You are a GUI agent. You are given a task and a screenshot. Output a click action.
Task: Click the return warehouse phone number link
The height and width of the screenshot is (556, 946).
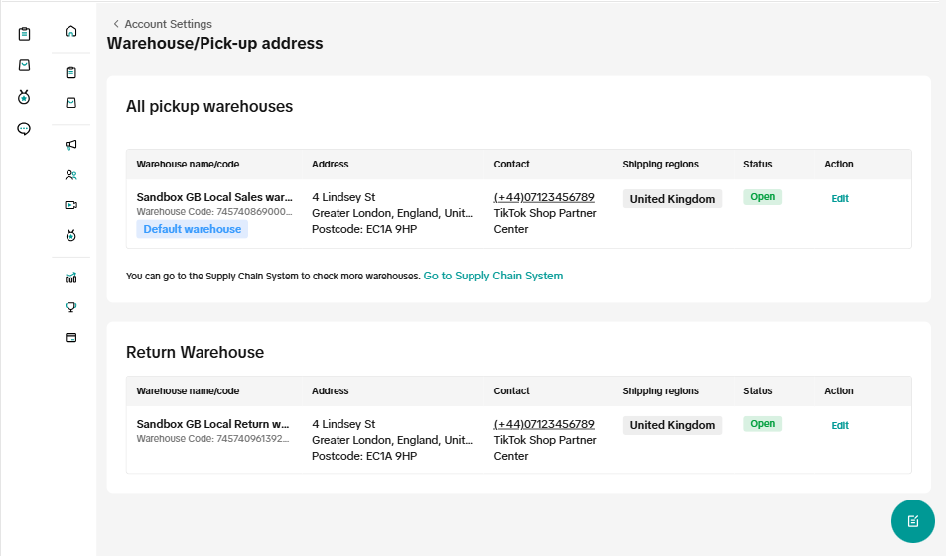click(544, 424)
